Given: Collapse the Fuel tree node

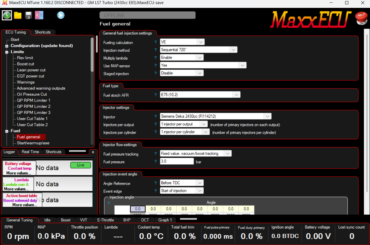Looking at the screenshot, I should tap(6, 131).
